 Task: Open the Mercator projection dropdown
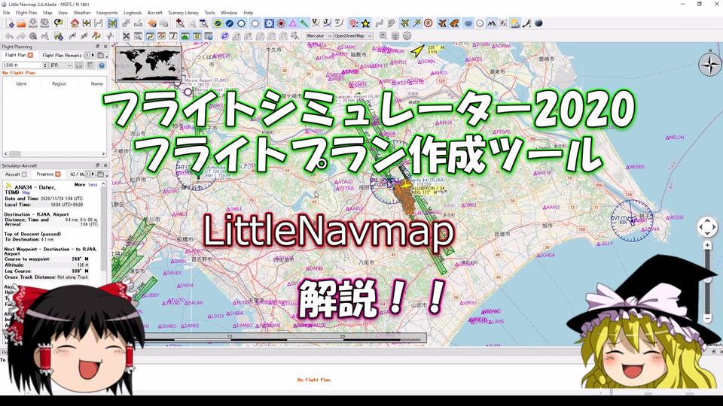coord(319,35)
